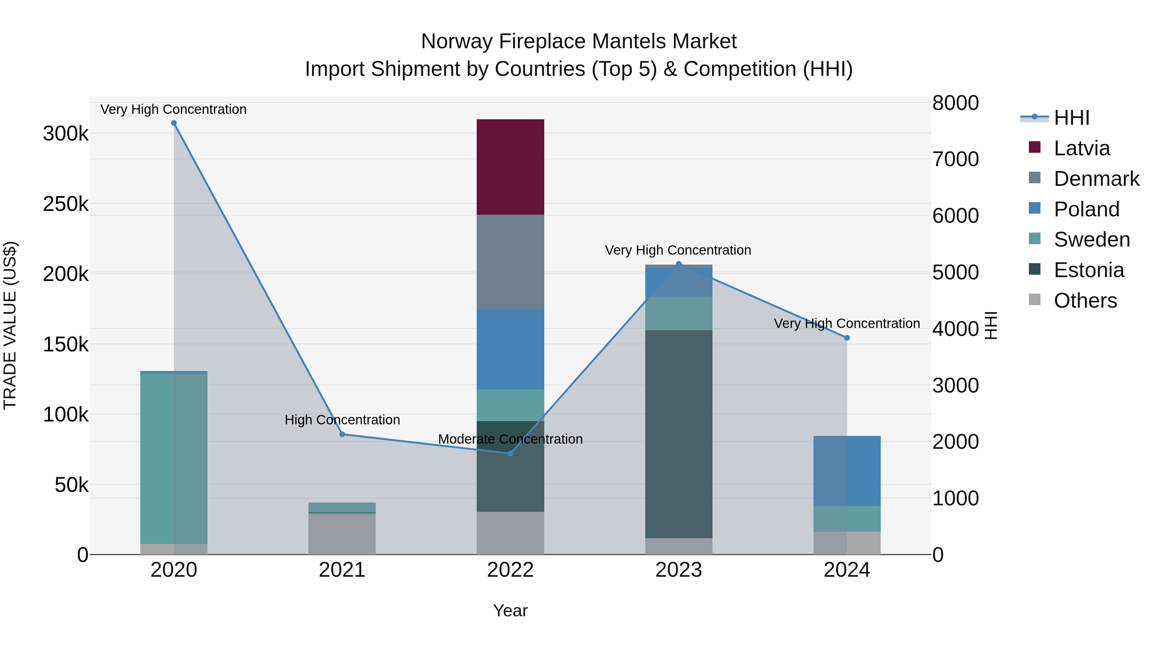Toggle the Others legend entry
The image size is (1158, 651).
(1072, 300)
